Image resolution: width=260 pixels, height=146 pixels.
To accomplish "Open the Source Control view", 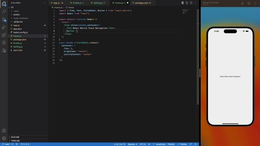I will click(4, 19).
